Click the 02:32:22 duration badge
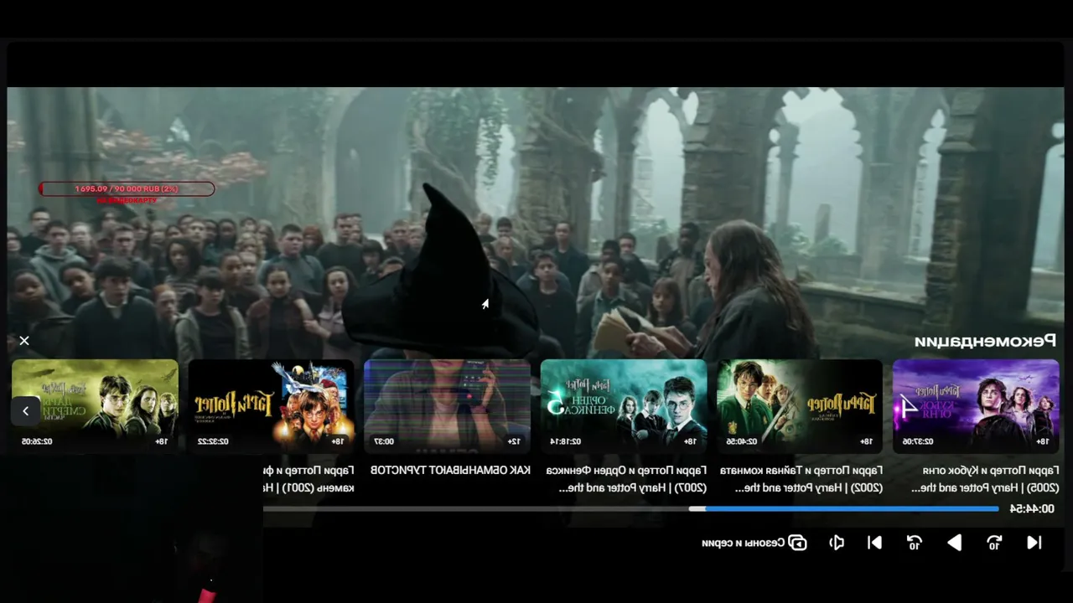Screen dimensions: 1073x603 point(214,441)
